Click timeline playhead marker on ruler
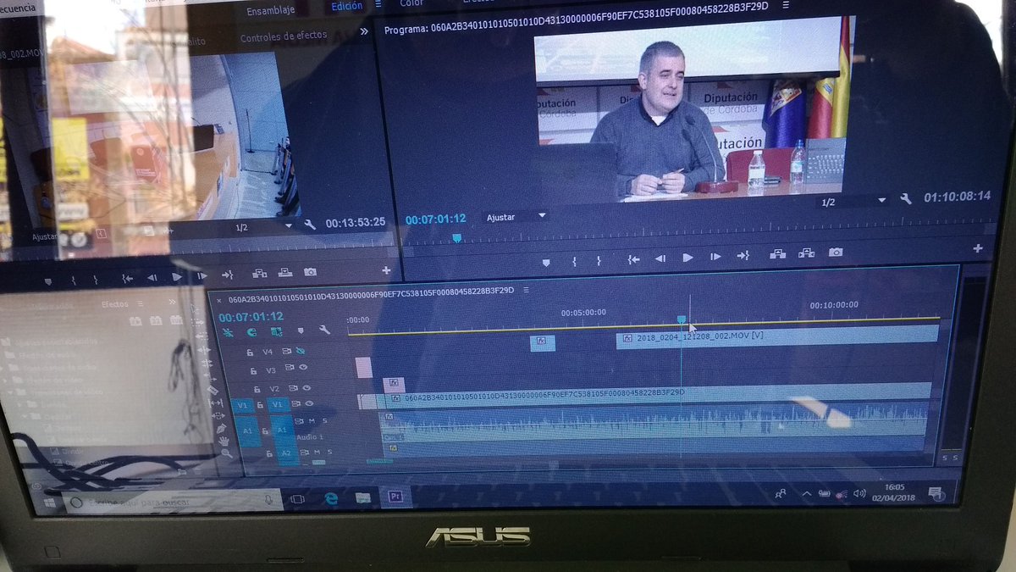Image resolution: width=1016 pixels, height=572 pixels. click(682, 319)
